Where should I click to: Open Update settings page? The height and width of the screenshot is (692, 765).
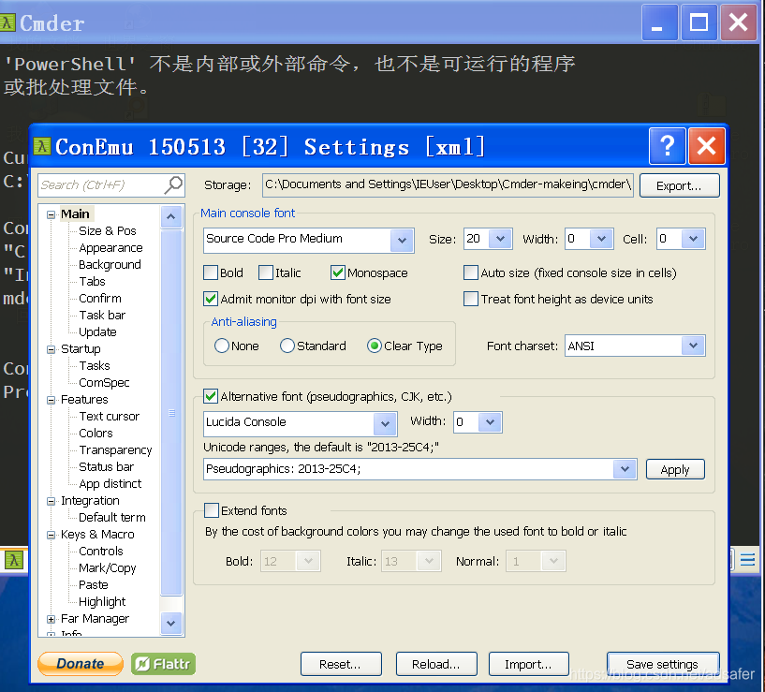tap(97, 331)
